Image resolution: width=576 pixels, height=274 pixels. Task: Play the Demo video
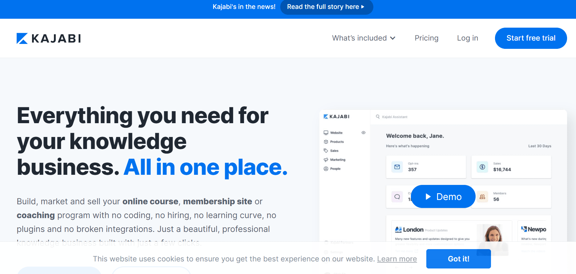pos(443,197)
